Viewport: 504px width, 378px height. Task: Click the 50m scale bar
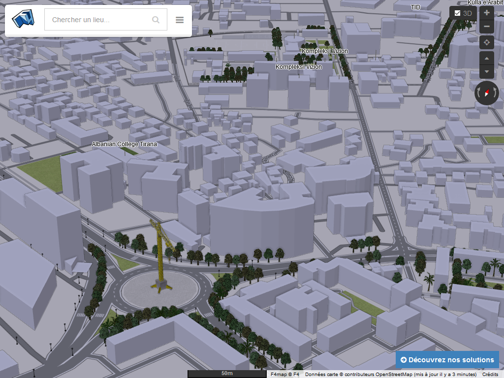coord(227,374)
